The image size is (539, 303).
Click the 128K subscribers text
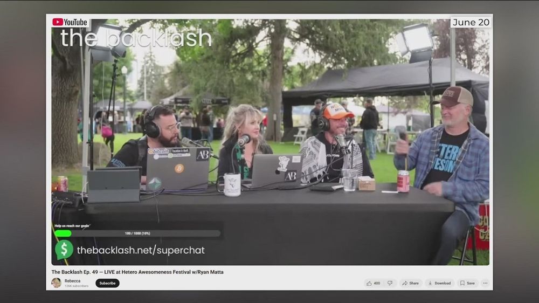77,286
